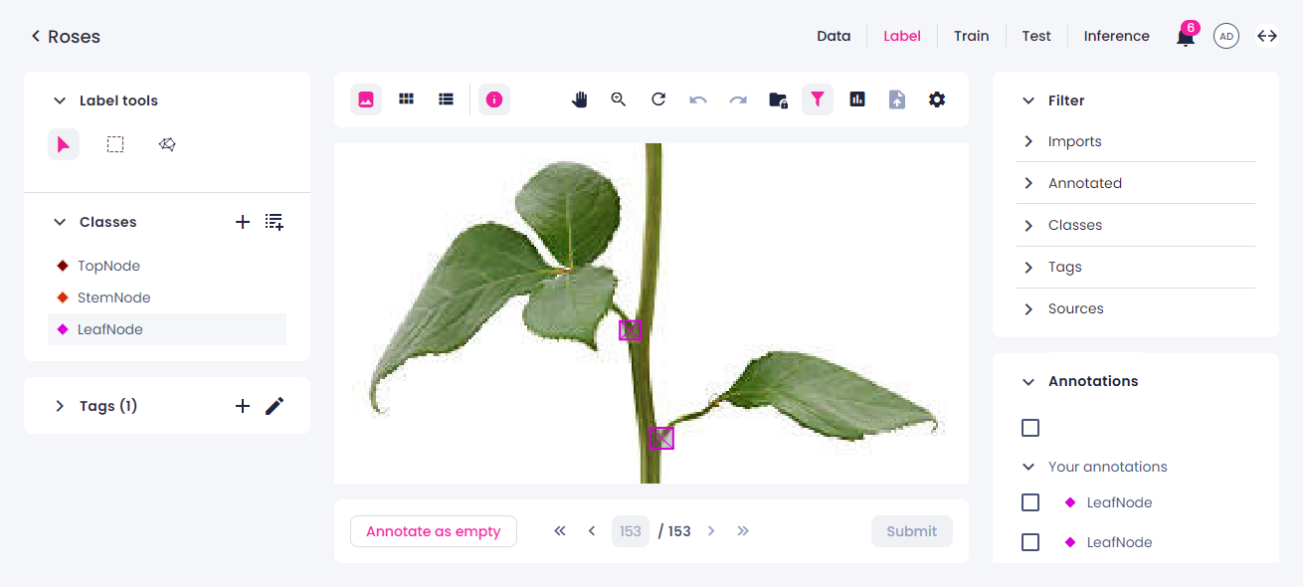Go back using the Roses arrow
This screenshot has width=1303, height=587.
pos(36,36)
